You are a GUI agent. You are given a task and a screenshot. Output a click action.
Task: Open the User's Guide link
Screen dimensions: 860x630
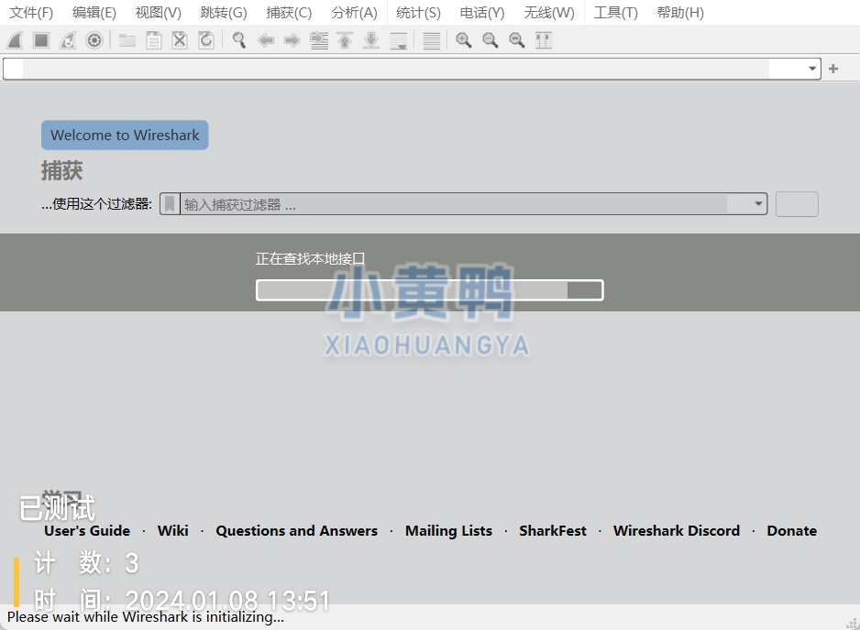(87, 531)
